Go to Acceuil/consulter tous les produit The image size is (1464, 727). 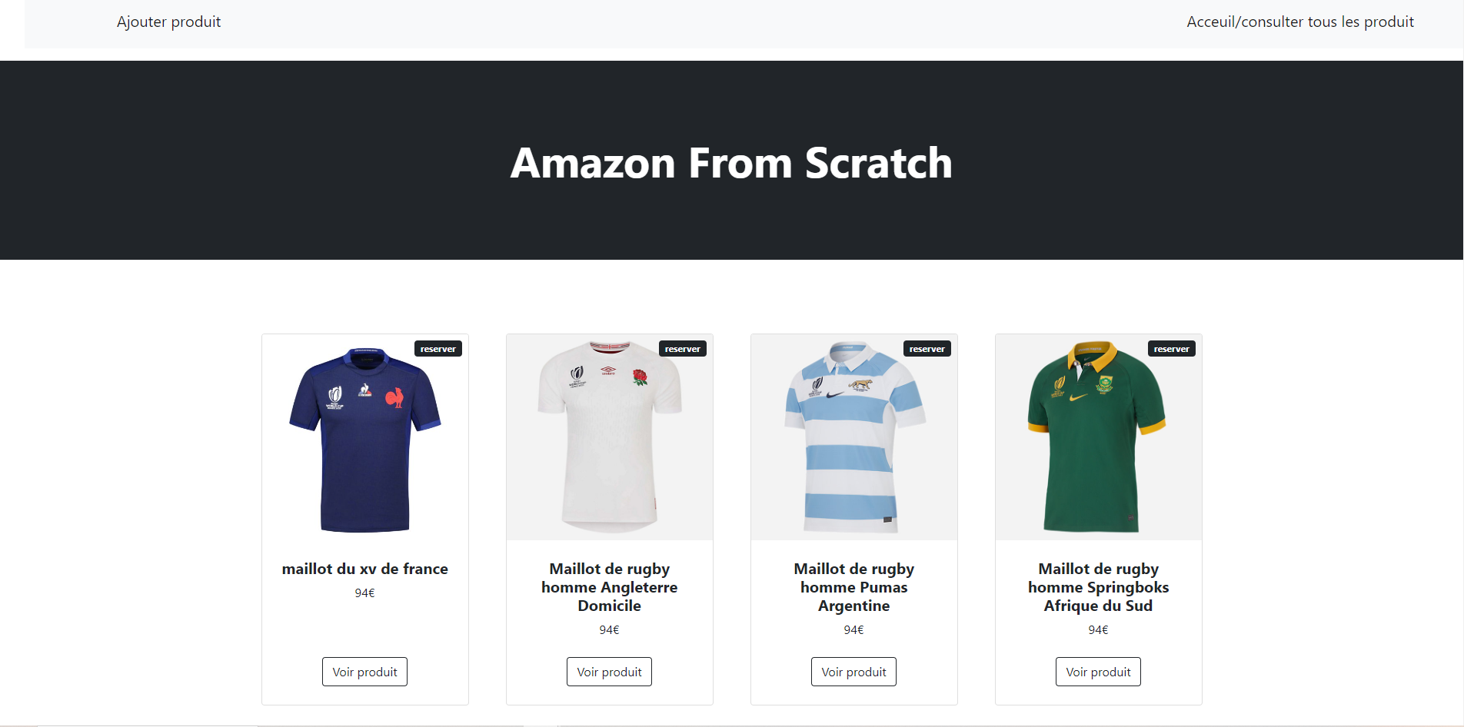point(1299,22)
